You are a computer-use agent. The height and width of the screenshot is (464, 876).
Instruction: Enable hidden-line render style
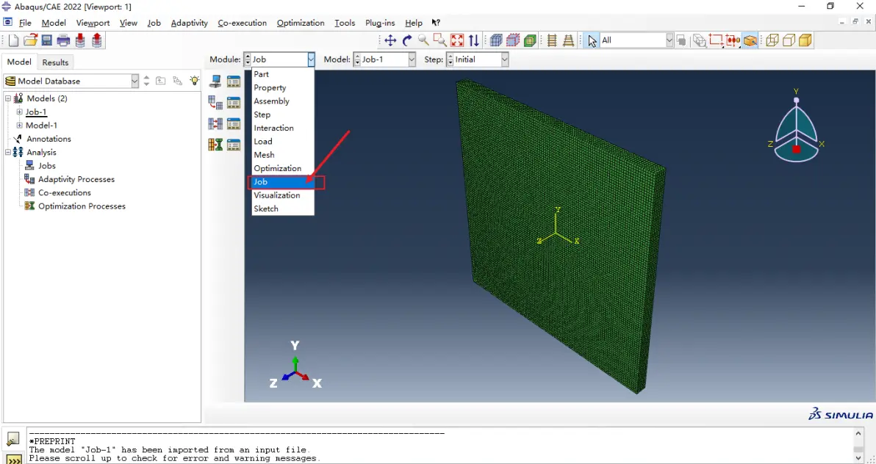click(789, 40)
